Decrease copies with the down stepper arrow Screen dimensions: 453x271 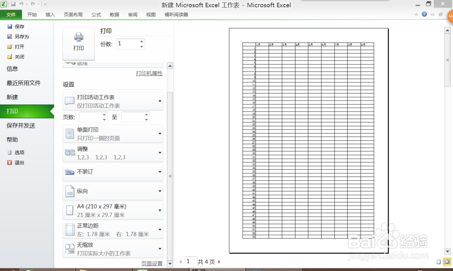click(x=141, y=47)
